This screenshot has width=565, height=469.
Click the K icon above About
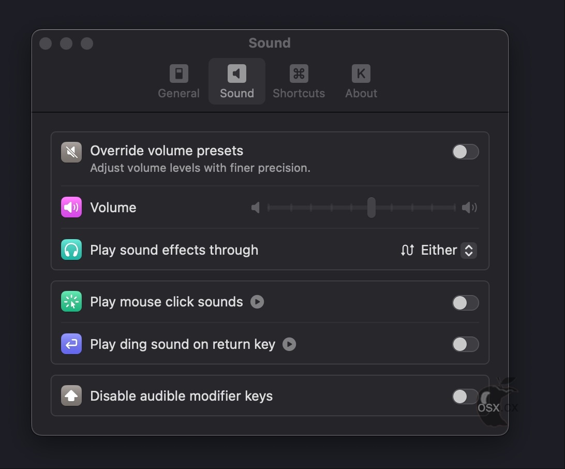click(x=361, y=73)
